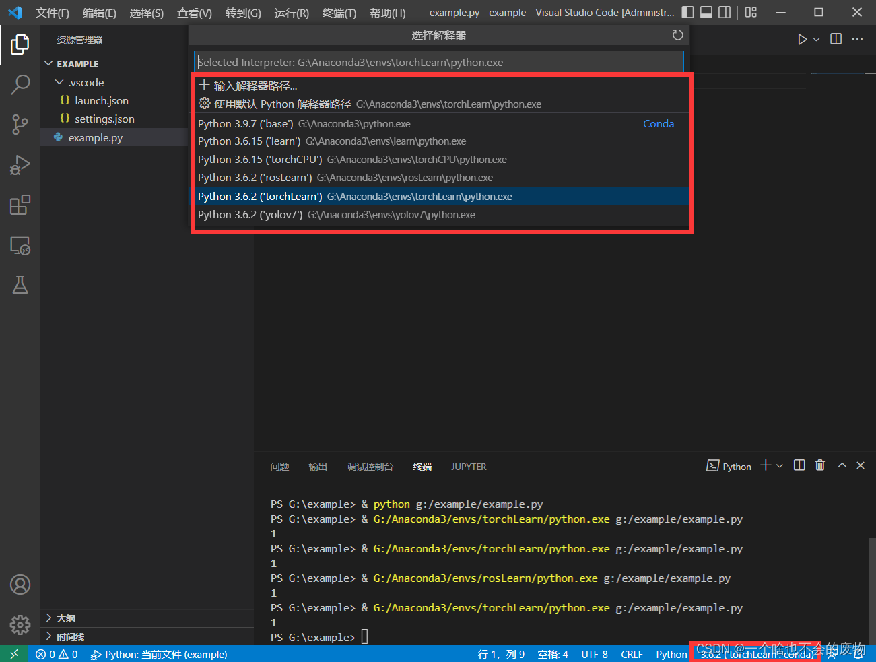Click the debug config 'Python: 当前文件' status item
The width and height of the screenshot is (876, 662).
(159, 654)
